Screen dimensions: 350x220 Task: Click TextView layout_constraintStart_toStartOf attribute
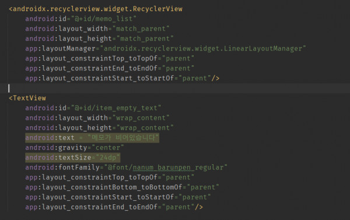(118, 197)
